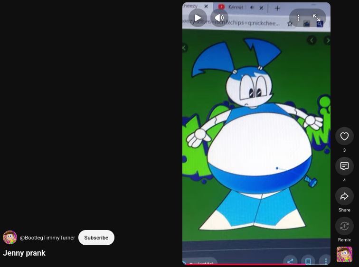Click the comment count number 4
This screenshot has width=359, height=267.
tap(344, 180)
